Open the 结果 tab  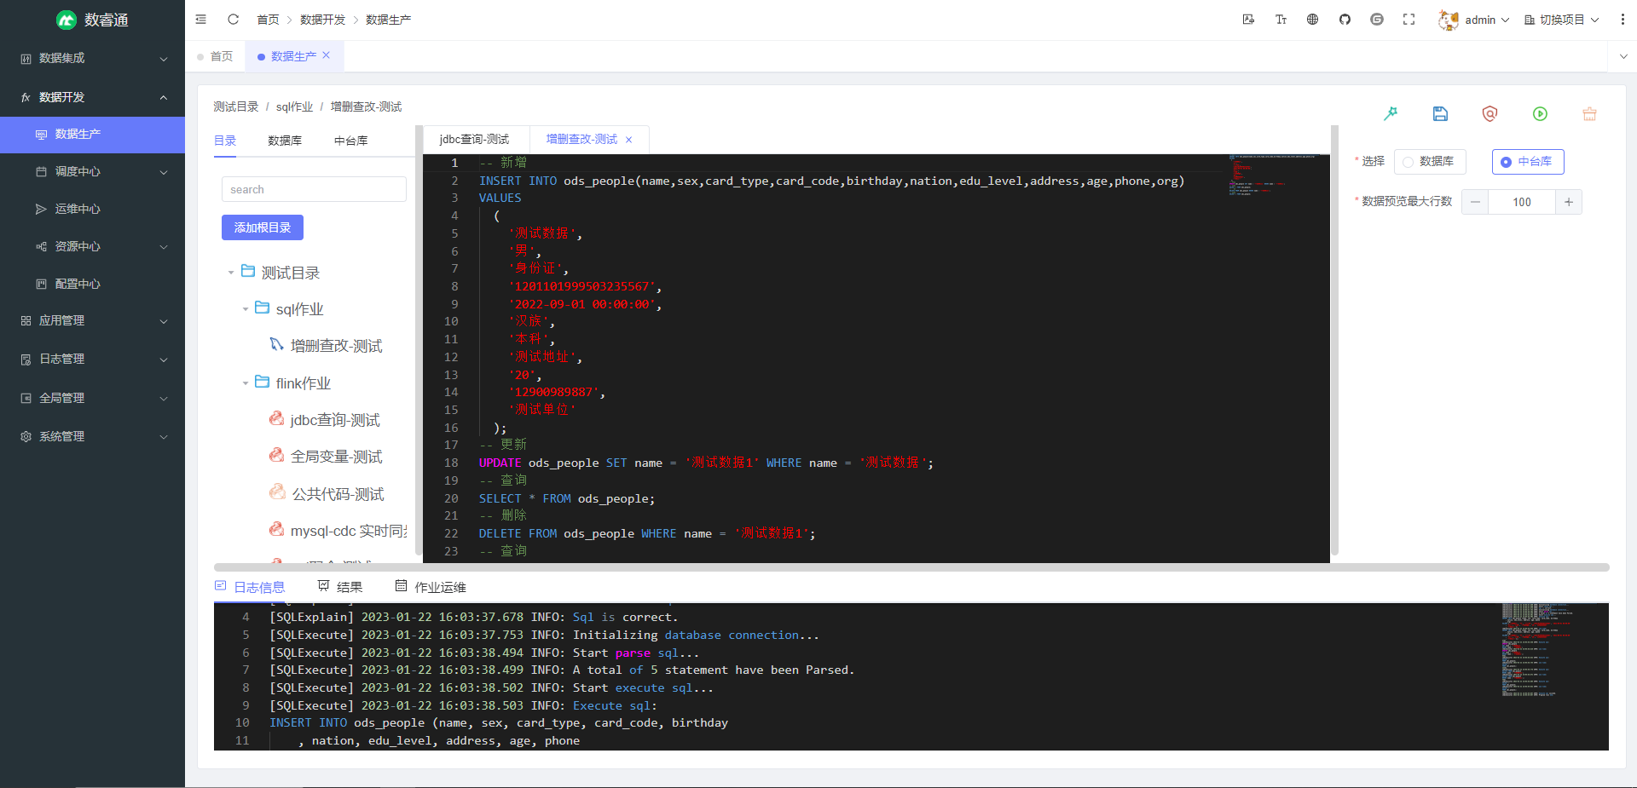[x=340, y=587]
